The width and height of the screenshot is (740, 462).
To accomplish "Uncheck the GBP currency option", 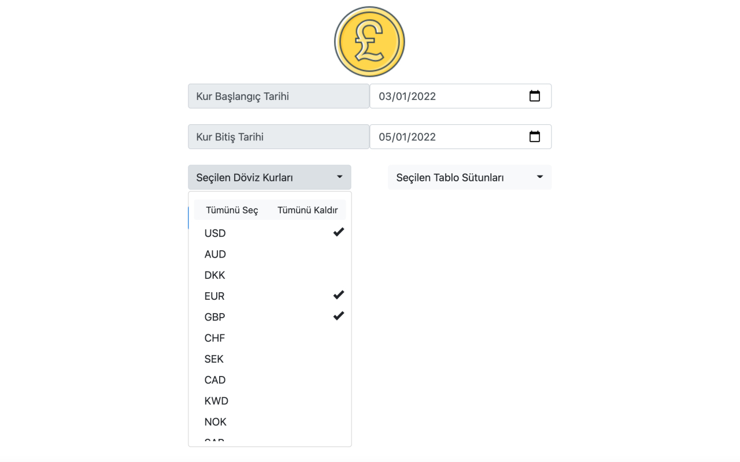I will (x=269, y=317).
